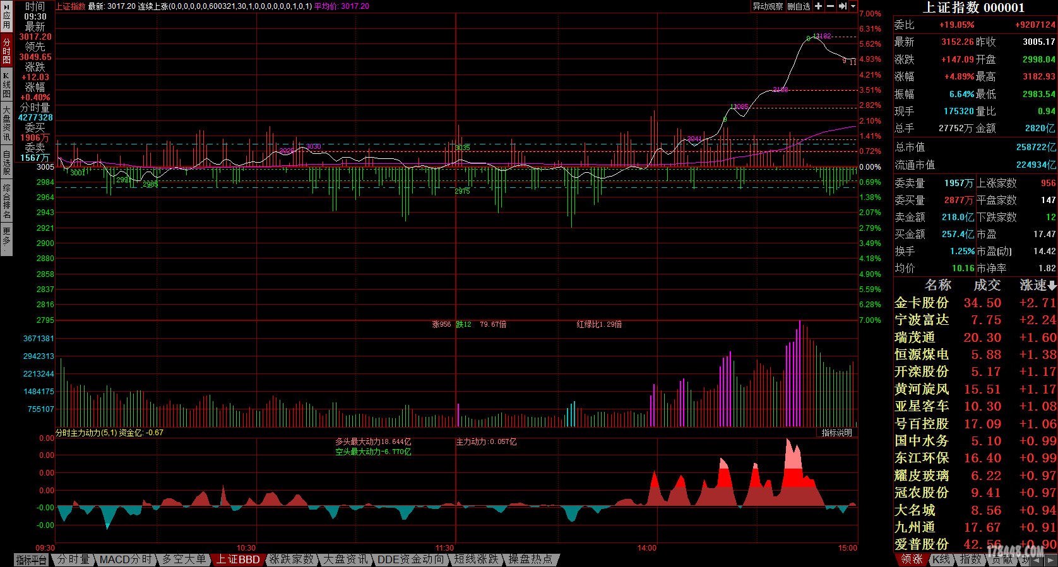Image resolution: width=1058 pixels, height=567 pixels.
Task: Select stock row 号百控股
Action: [x=975, y=424]
